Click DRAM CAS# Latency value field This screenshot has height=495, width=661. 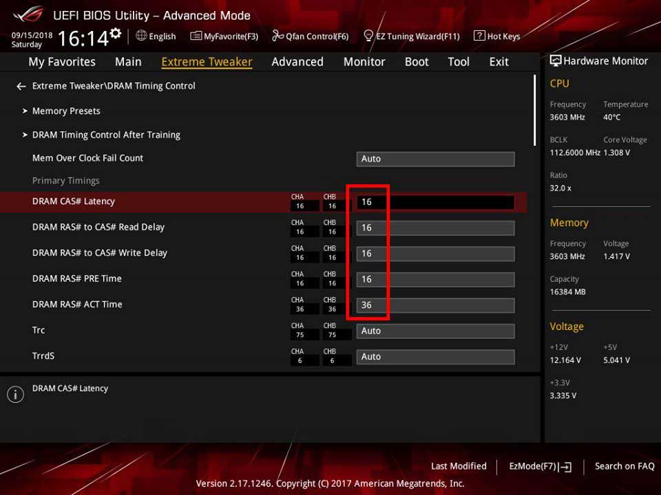click(x=435, y=202)
